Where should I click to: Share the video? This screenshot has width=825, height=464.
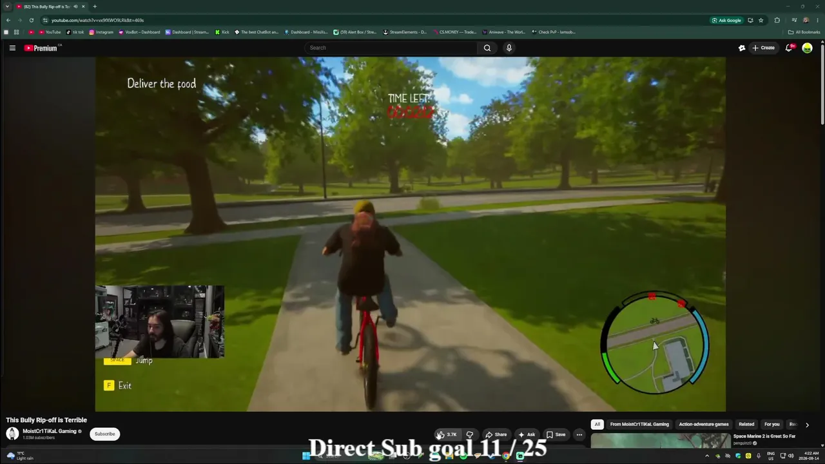(496, 434)
